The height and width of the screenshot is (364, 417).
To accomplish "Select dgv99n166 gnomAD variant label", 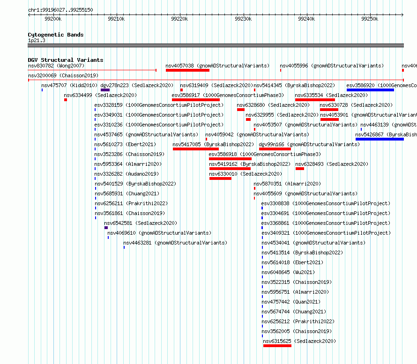I will [309, 144].
